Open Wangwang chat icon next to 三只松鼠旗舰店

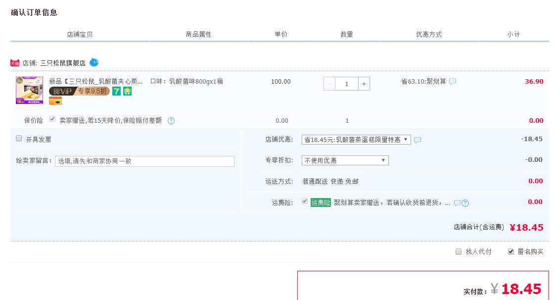[94, 62]
